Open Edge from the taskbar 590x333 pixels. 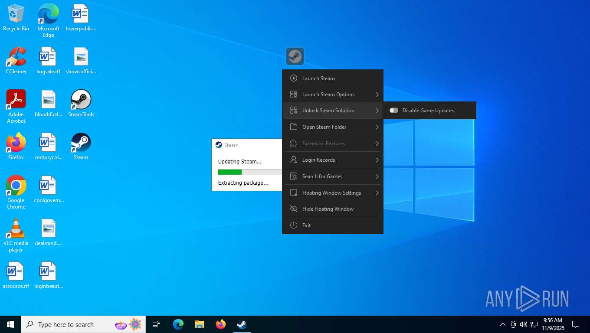pyautogui.click(x=178, y=324)
